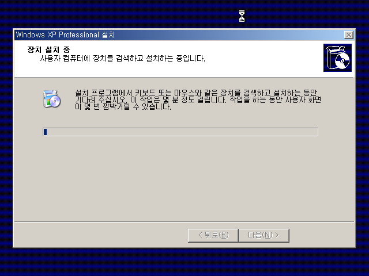The image size is (369, 276).
Task: Click the gray strip left of the 뒤로 button
Action: click(101, 235)
